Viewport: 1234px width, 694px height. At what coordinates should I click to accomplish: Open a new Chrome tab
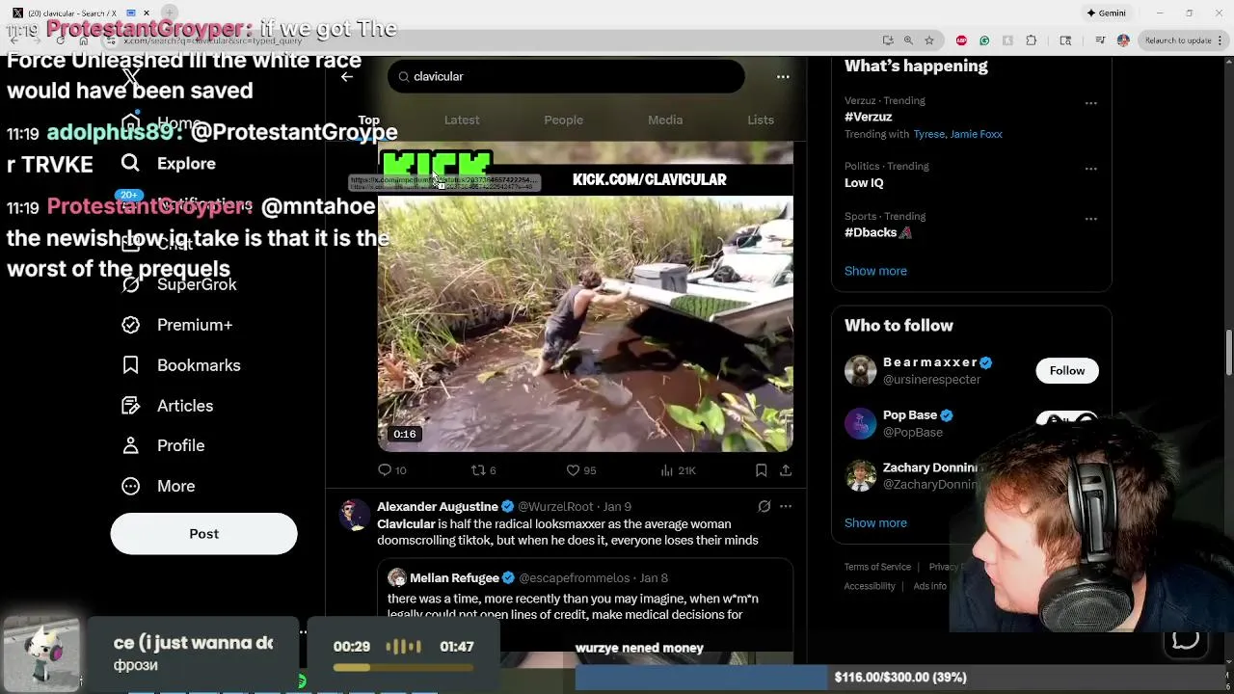(170, 13)
